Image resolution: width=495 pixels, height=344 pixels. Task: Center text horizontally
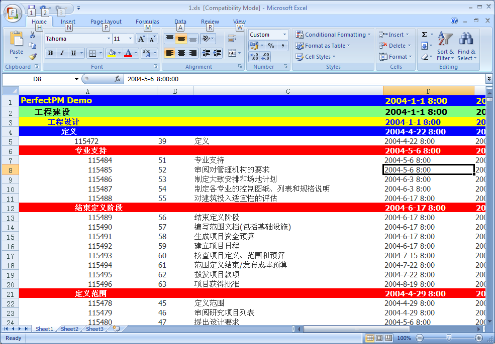[x=181, y=53]
